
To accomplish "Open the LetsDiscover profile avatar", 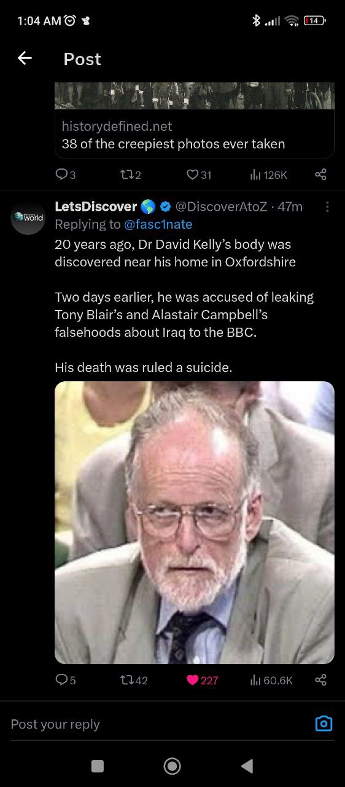I will coord(28,217).
